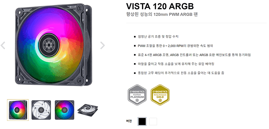Choose the white version swatch

pyautogui.click(x=153, y=121)
